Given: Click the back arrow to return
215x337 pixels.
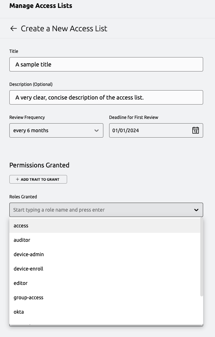Looking at the screenshot, I should point(13,28).
